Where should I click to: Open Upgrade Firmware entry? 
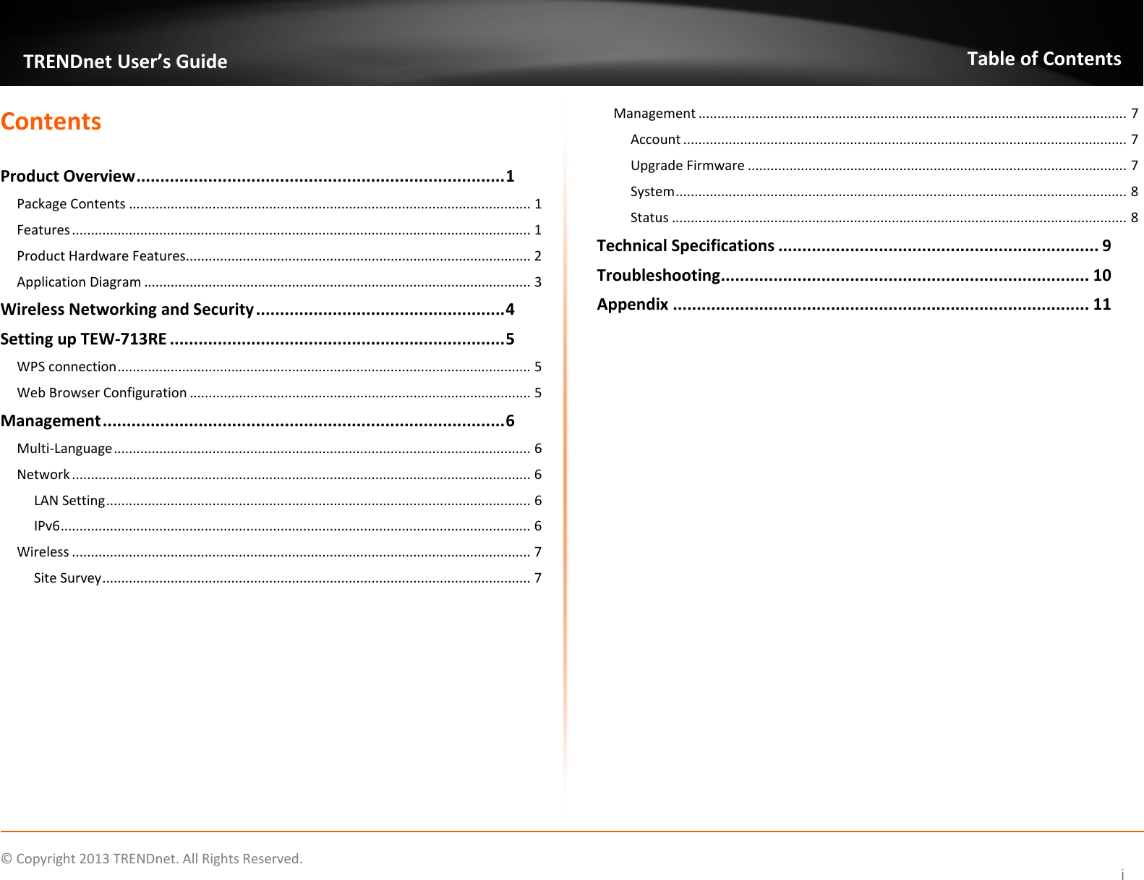click(884, 165)
